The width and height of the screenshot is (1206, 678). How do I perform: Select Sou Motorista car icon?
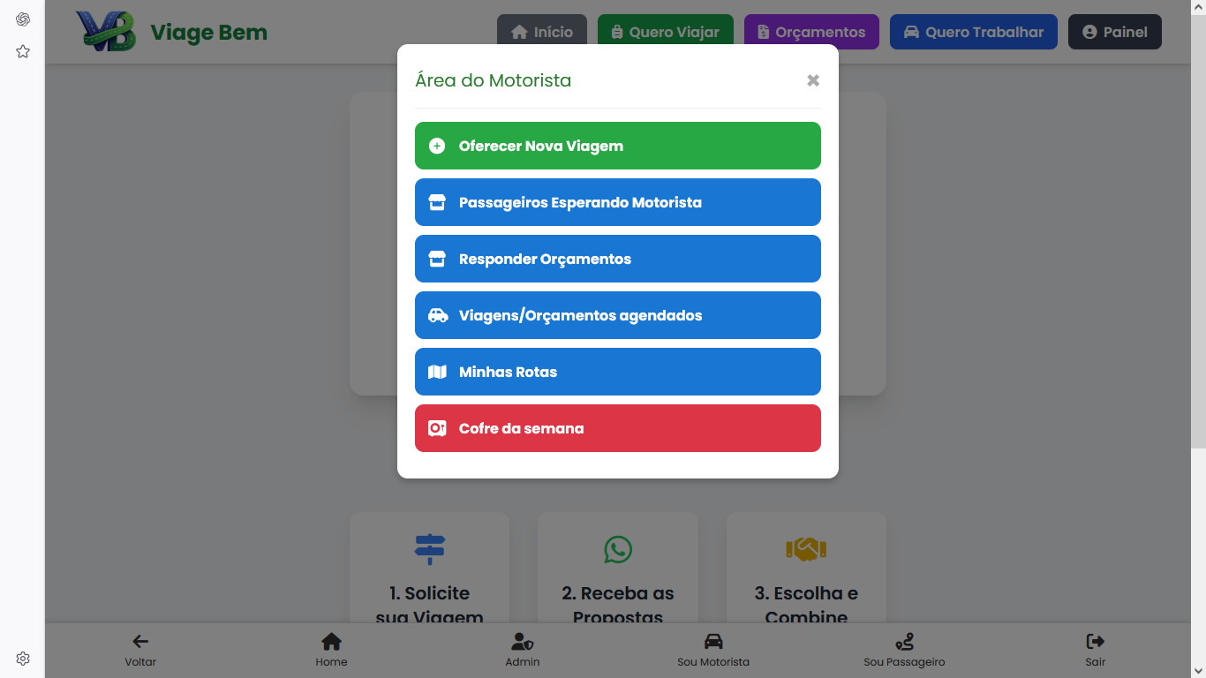click(x=713, y=642)
